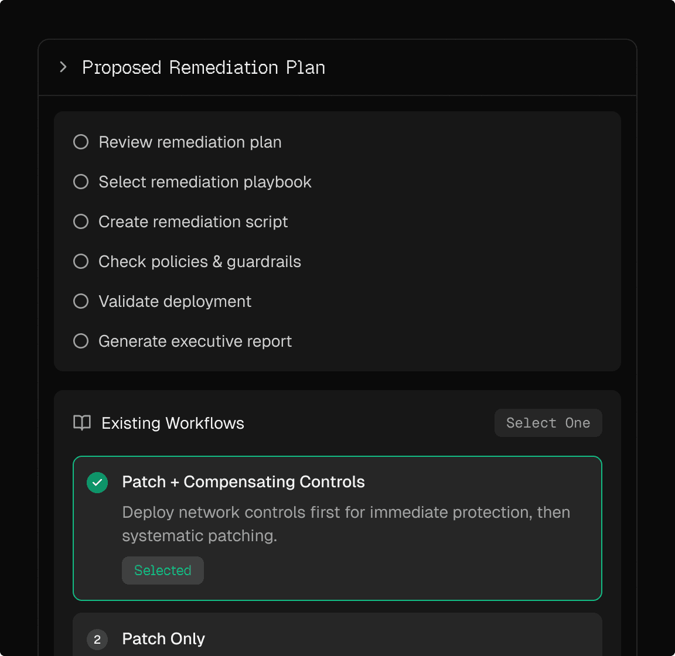
Task: Click the green checkmark icon
Action: point(97,483)
